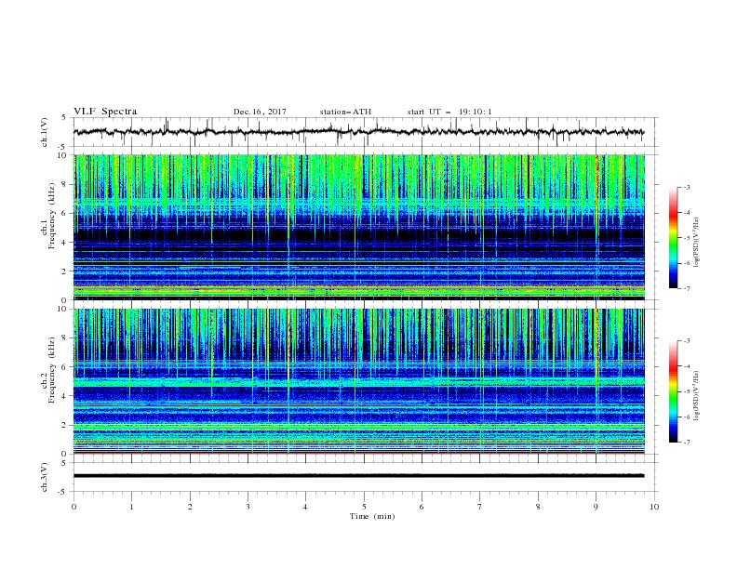The height and width of the screenshot is (569, 737).
Task: Click the lower ch.2 color scale bar
Action: 674,391
